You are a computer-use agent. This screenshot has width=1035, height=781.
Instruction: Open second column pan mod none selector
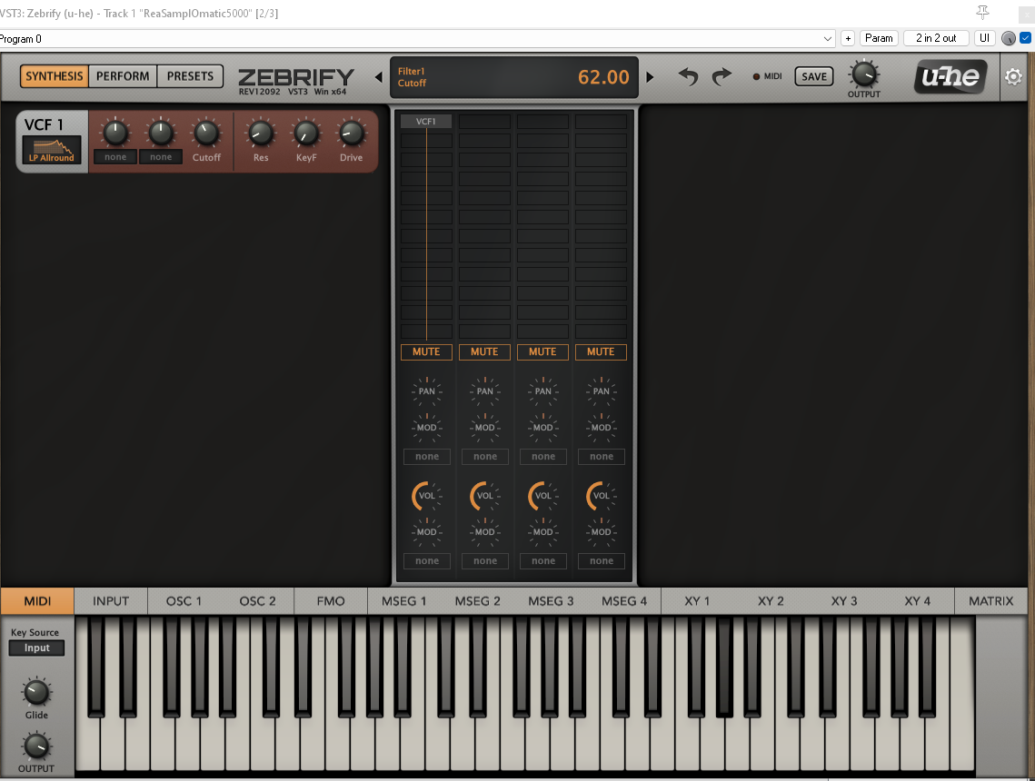pos(485,457)
